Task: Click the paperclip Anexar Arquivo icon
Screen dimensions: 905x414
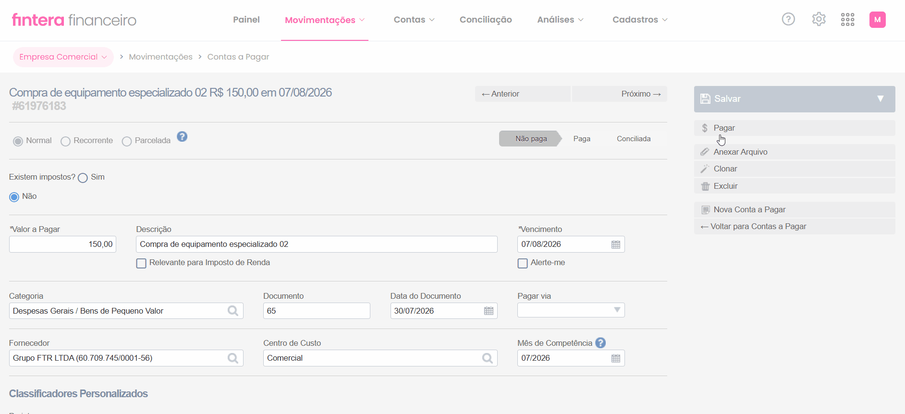Action: pos(705,152)
